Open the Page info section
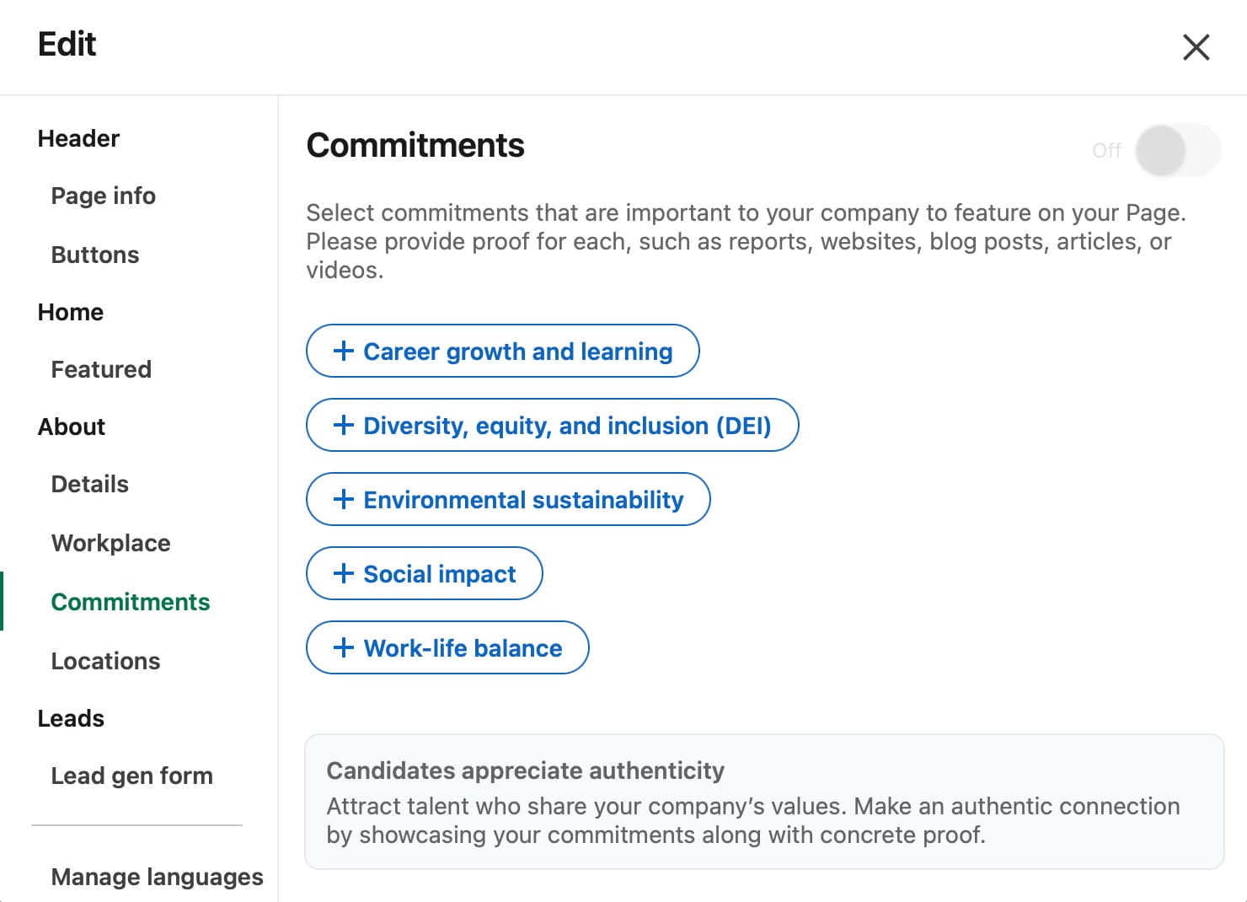 104,196
